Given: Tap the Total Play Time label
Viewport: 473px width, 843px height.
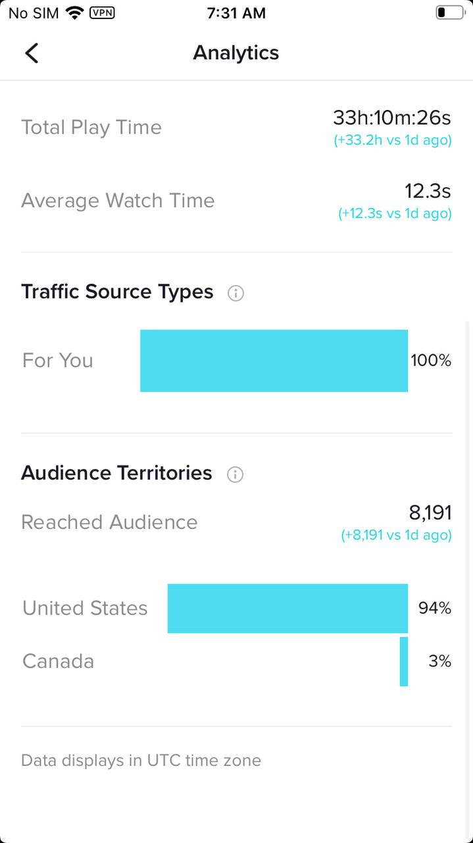Looking at the screenshot, I should click(91, 127).
